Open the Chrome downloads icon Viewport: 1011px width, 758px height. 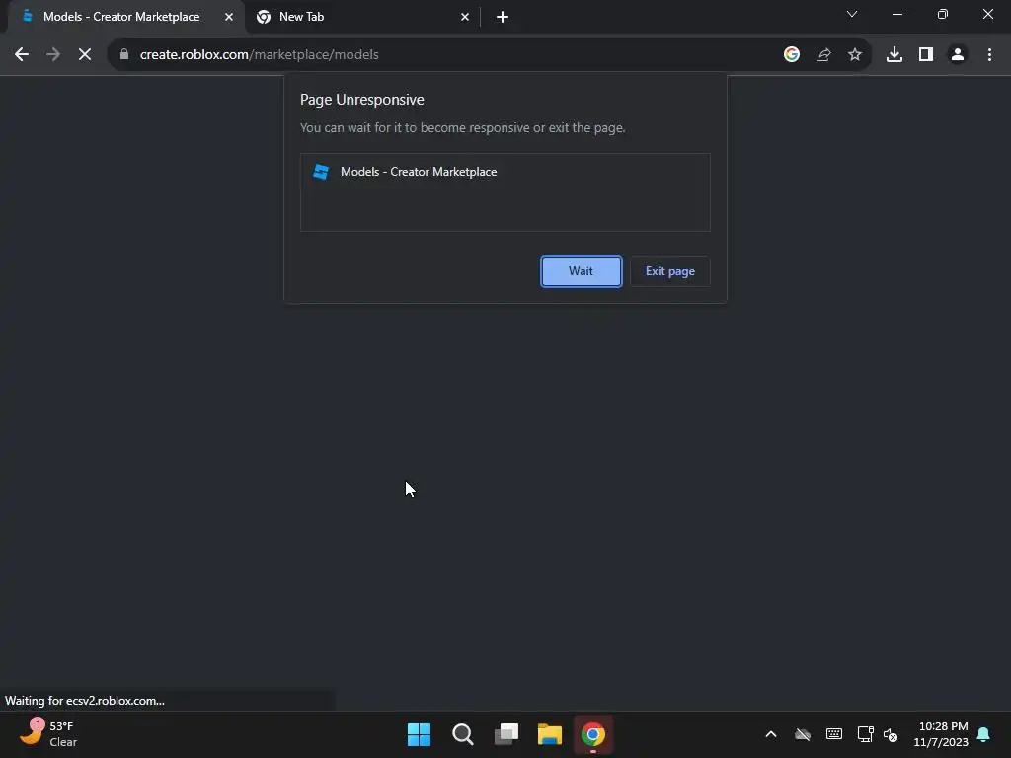point(894,55)
